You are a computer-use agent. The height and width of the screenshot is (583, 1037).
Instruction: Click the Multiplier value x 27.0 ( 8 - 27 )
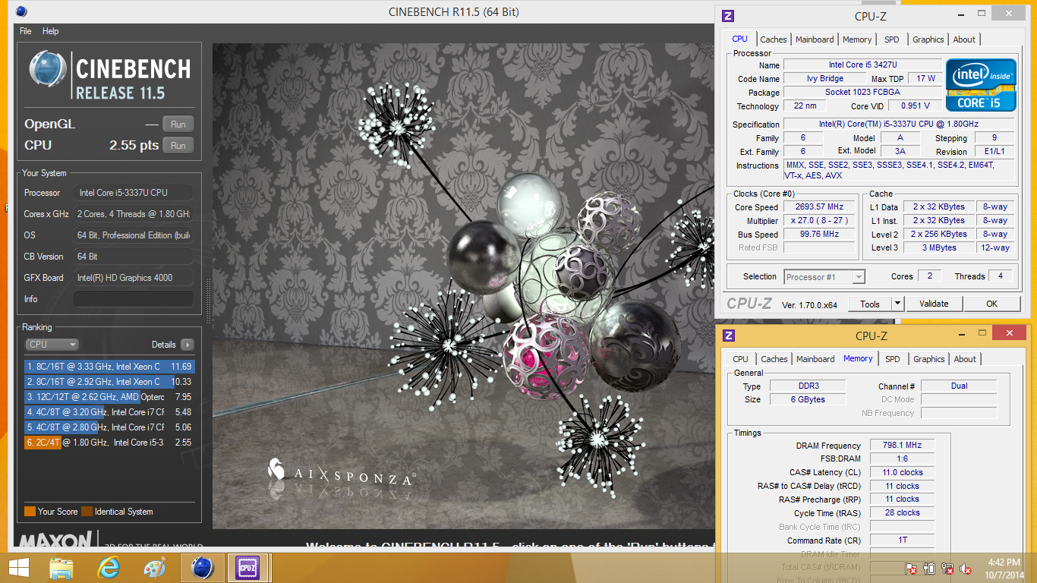point(821,221)
